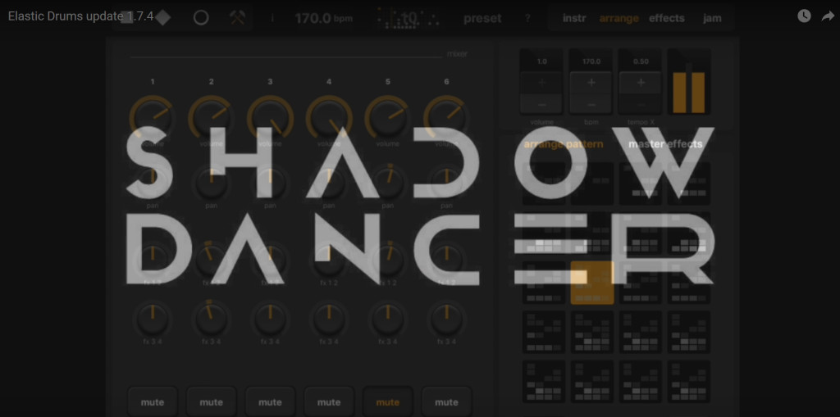
Task: Mute mixer channel 4
Action: 329,402
